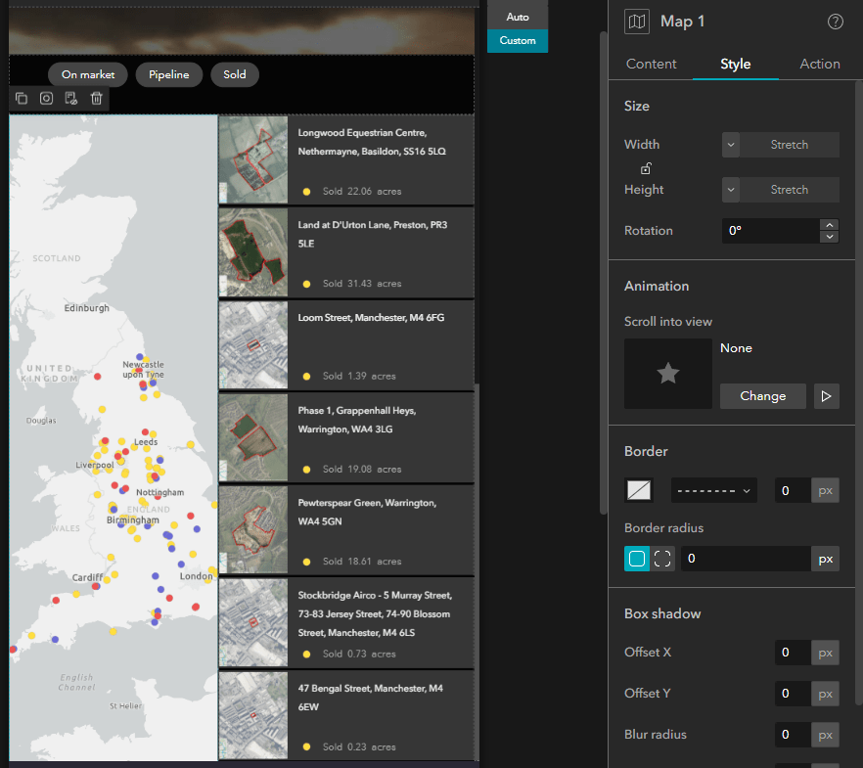
Task: Open the Width unit dropdown chevron
Action: pos(730,145)
